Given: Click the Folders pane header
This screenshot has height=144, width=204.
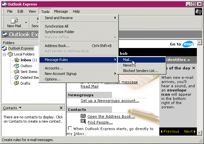Looking at the screenshot, I should click(x=20, y=43).
